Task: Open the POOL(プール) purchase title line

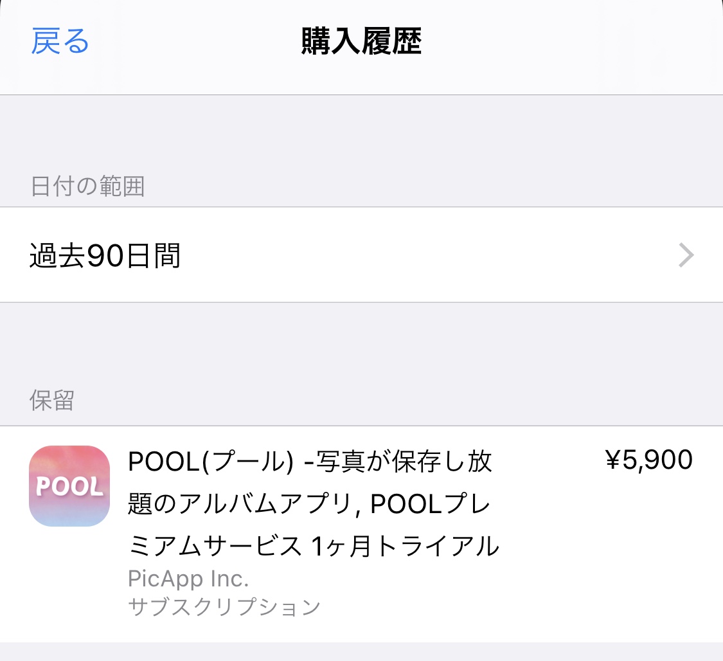Action: click(x=211, y=462)
